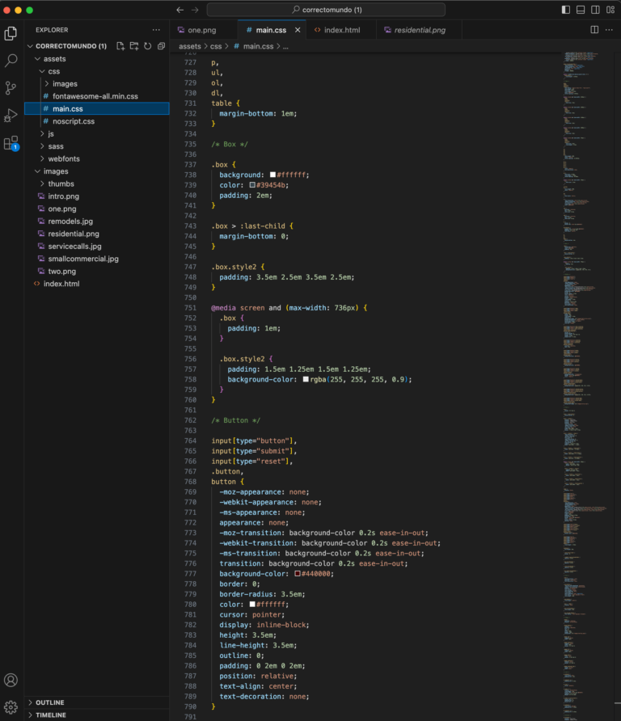Open the Manage gear menu
Screen dimensions: 621x721
point(11,706)
